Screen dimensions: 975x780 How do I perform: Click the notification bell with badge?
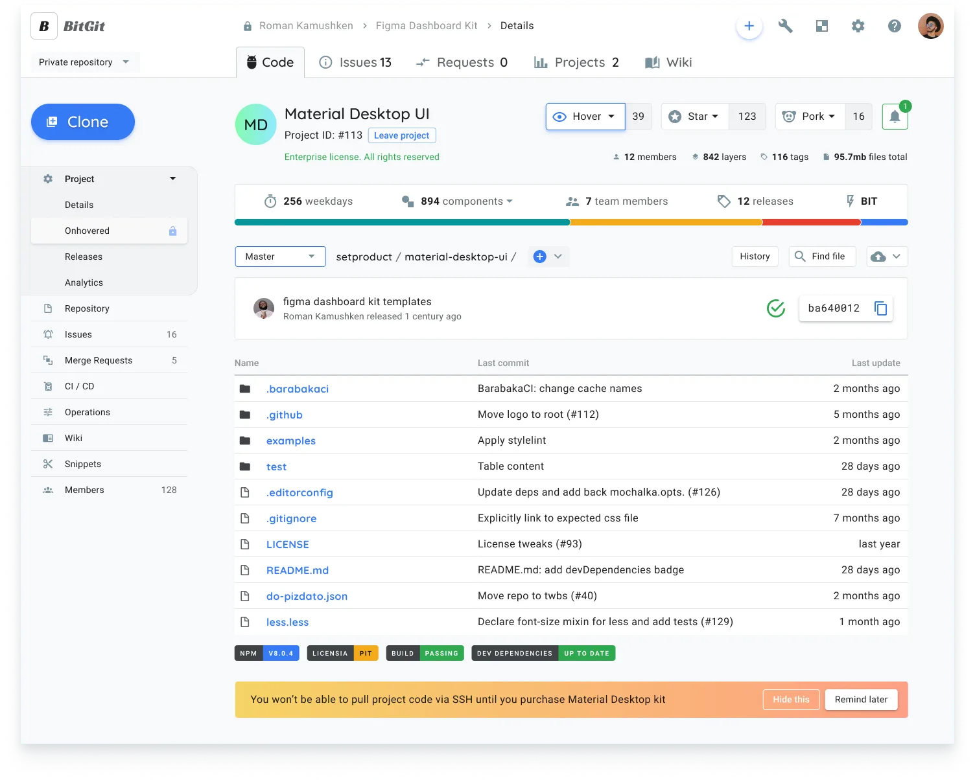[x=895, y=117]
